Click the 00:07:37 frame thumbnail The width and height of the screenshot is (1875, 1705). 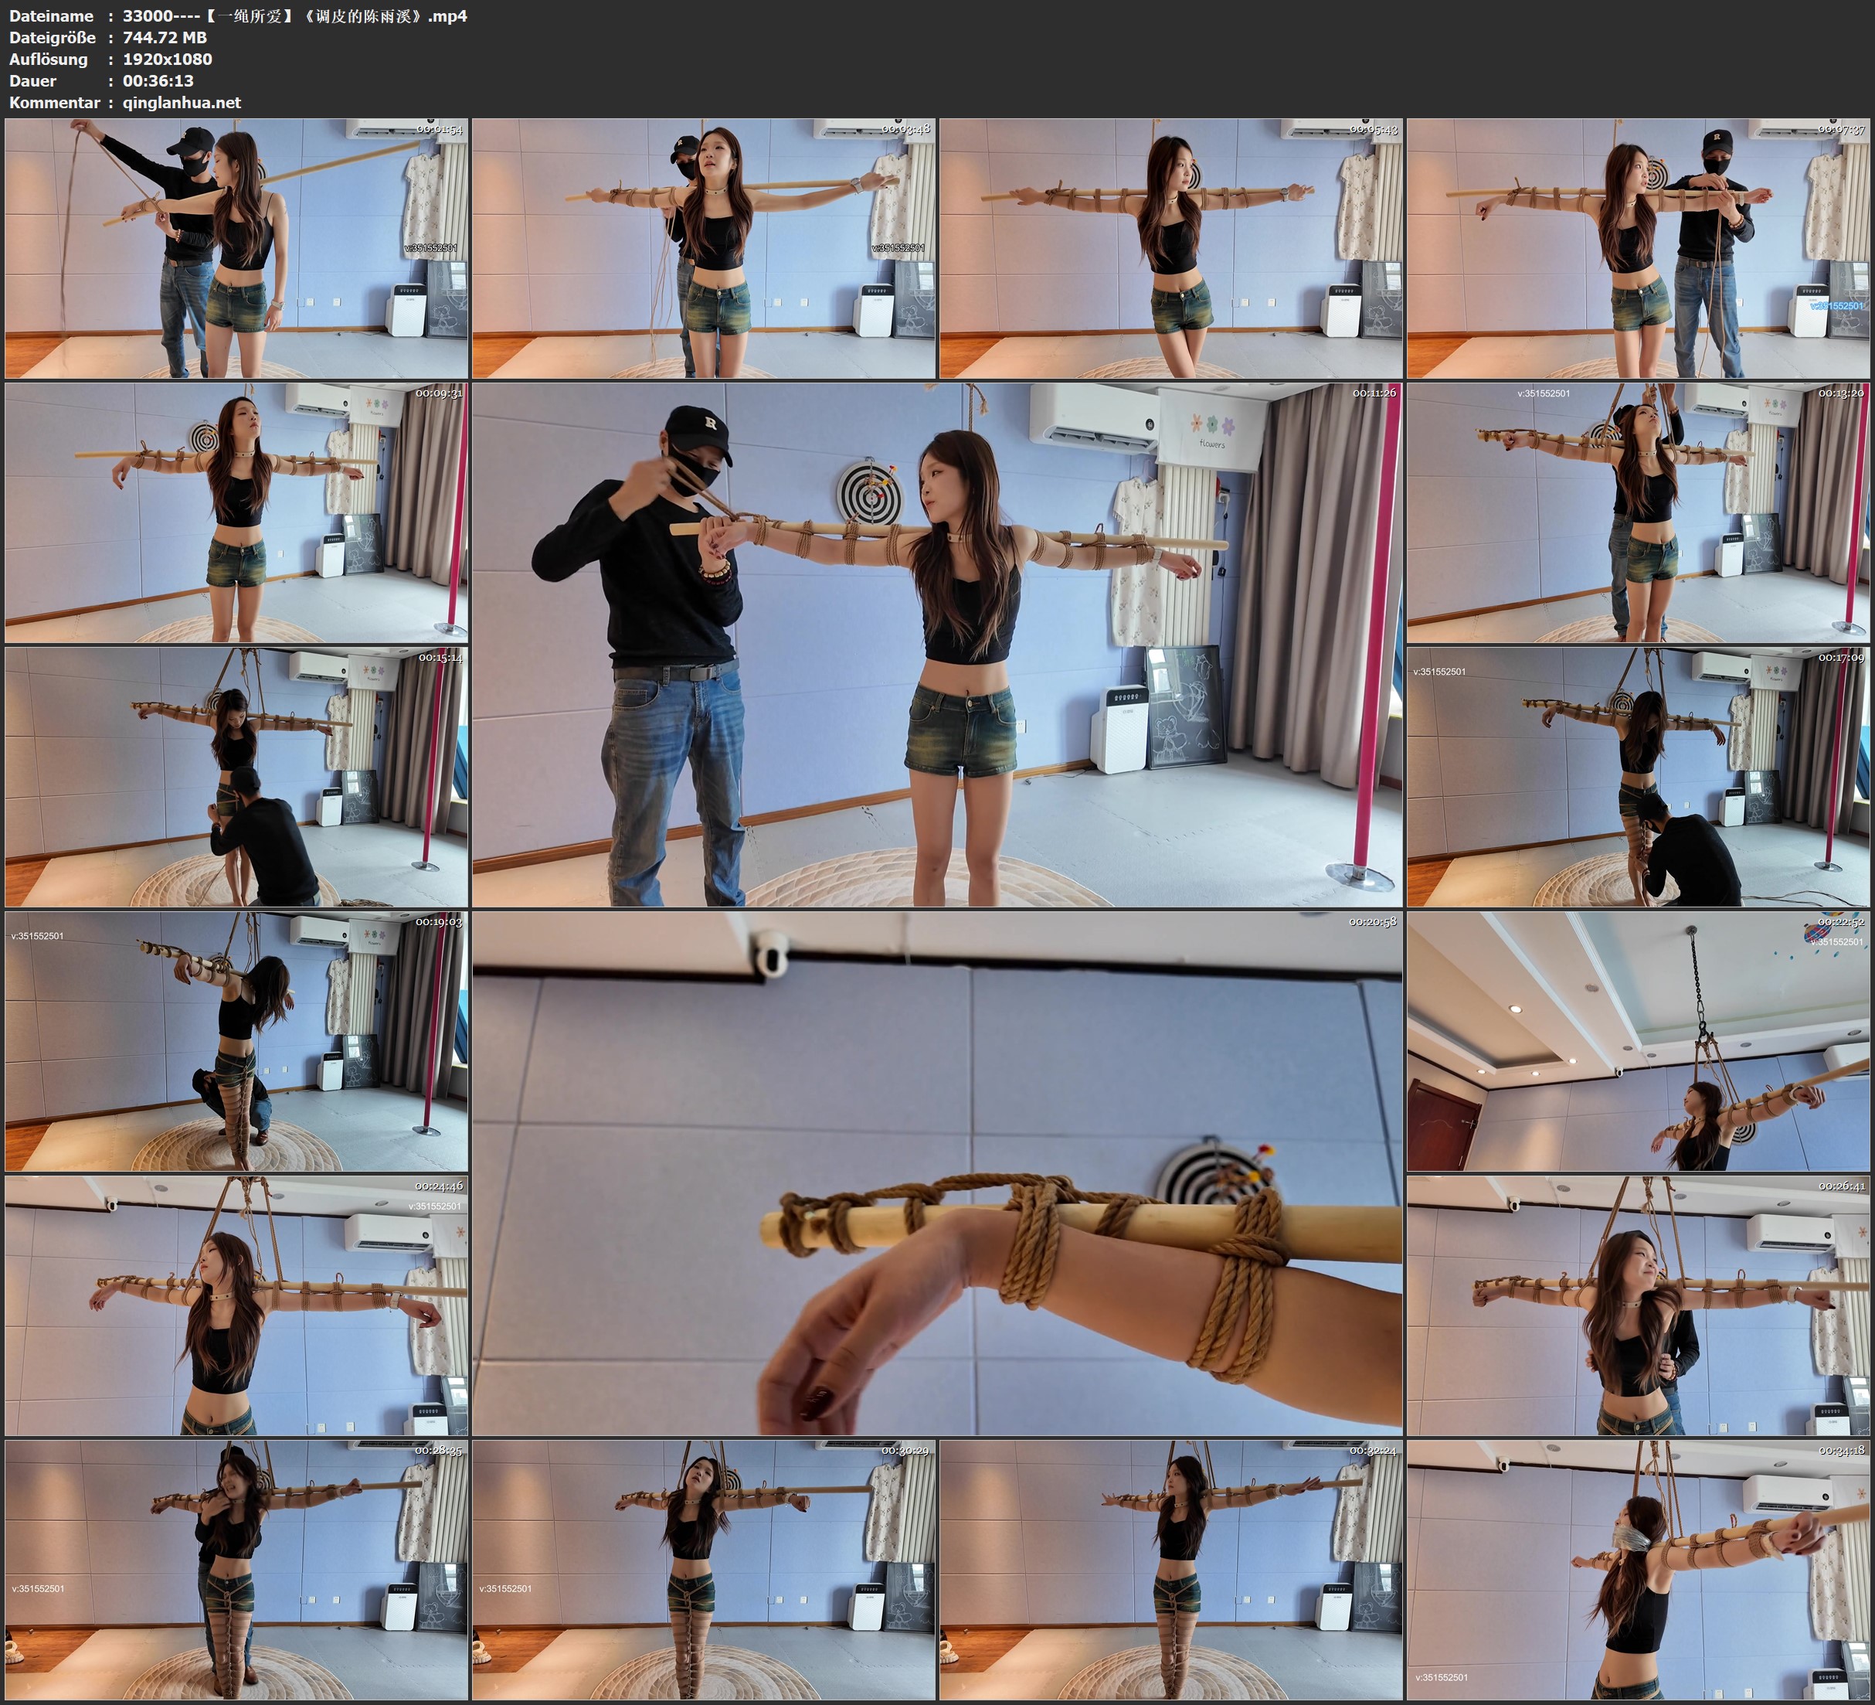pos(1639,249)
